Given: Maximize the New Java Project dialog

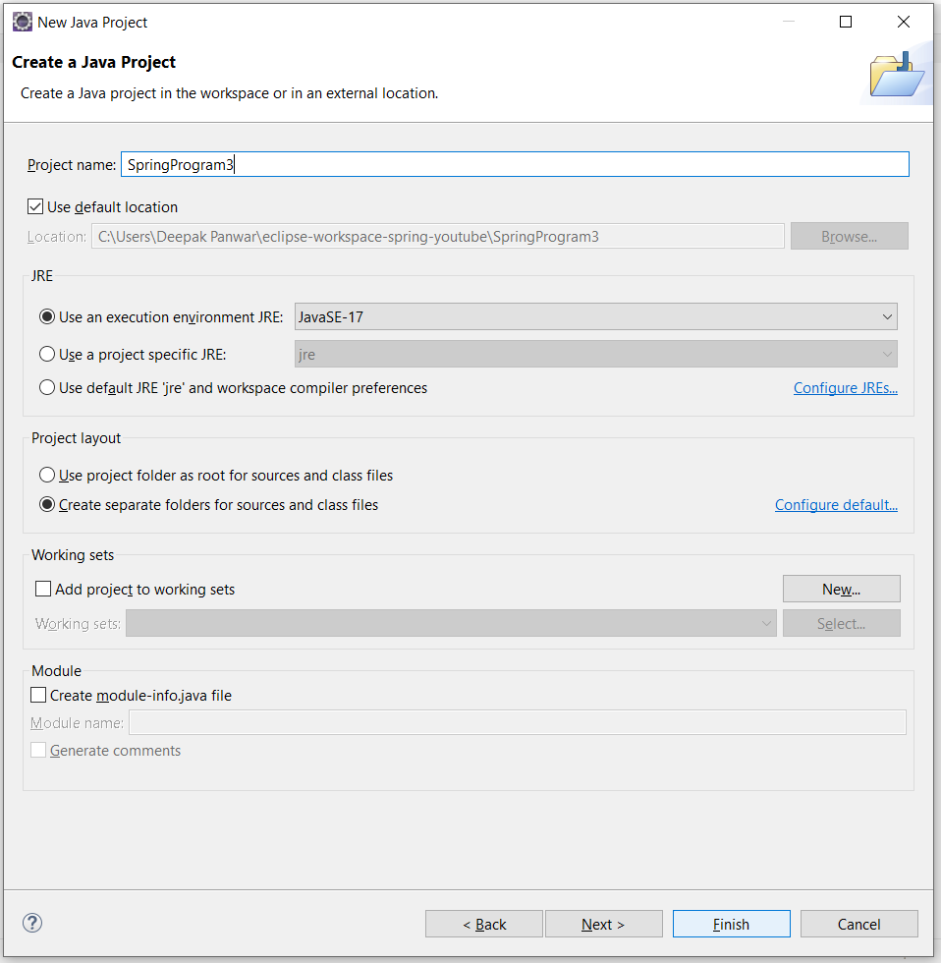Looking at the screenshot, I should [x=846, y=22].
